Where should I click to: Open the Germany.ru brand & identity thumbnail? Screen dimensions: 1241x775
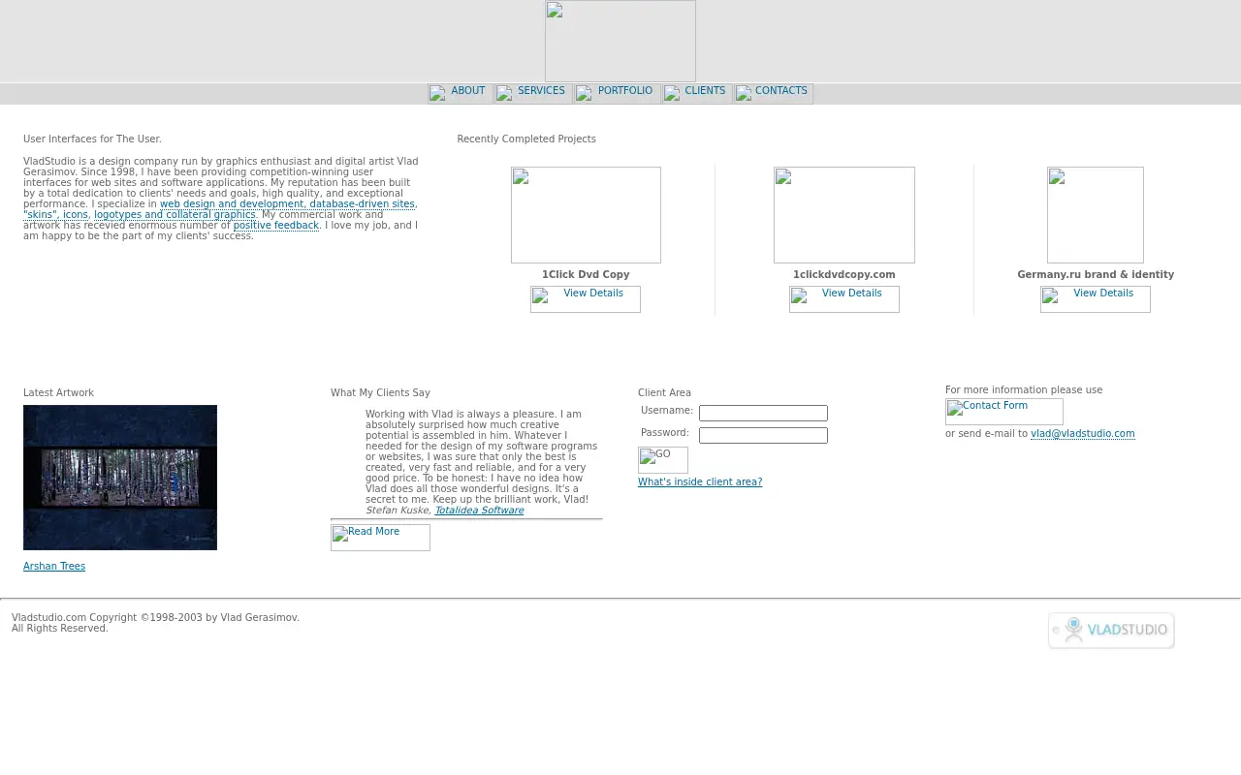click(1096, 215)
